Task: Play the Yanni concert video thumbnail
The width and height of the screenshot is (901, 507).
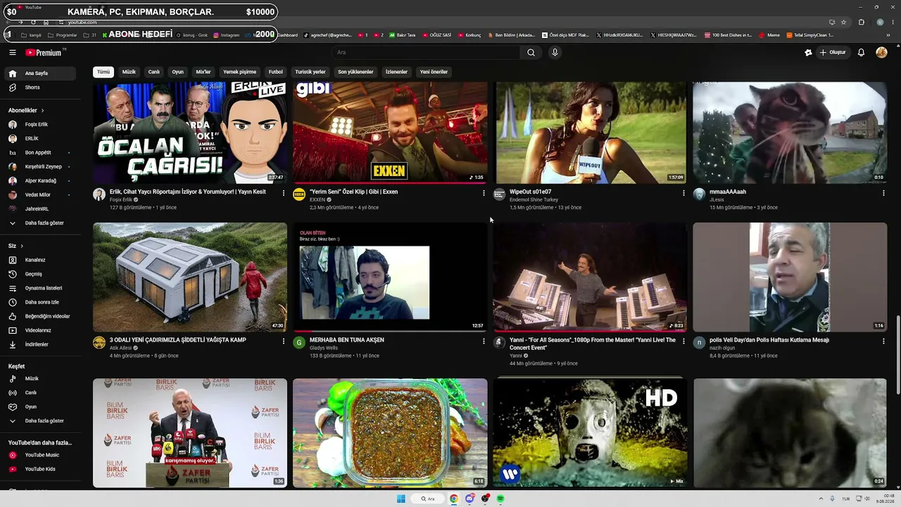Action: (x=590, y=277)
